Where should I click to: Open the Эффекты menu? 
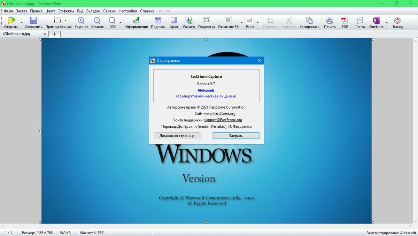coord(66,11)
